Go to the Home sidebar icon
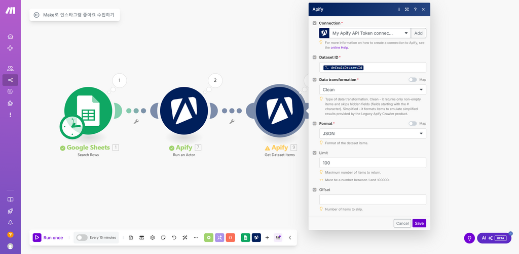This screenshot has width=519, height=254. coord(10,36)
